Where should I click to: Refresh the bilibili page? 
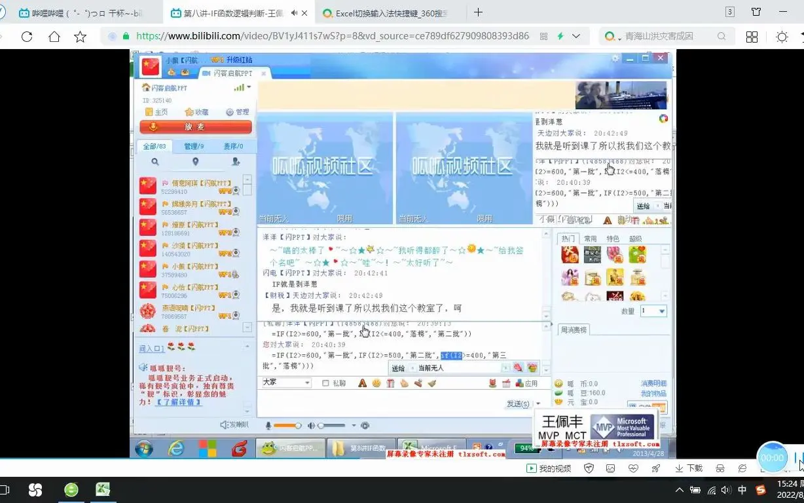(27, 37)
